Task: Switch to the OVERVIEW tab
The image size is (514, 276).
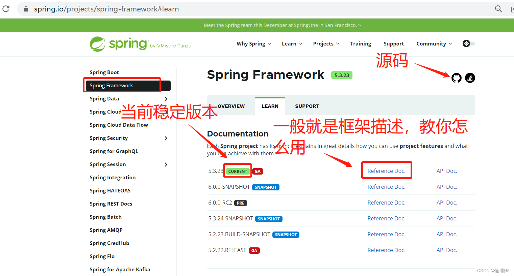Action: pos(231,106)
